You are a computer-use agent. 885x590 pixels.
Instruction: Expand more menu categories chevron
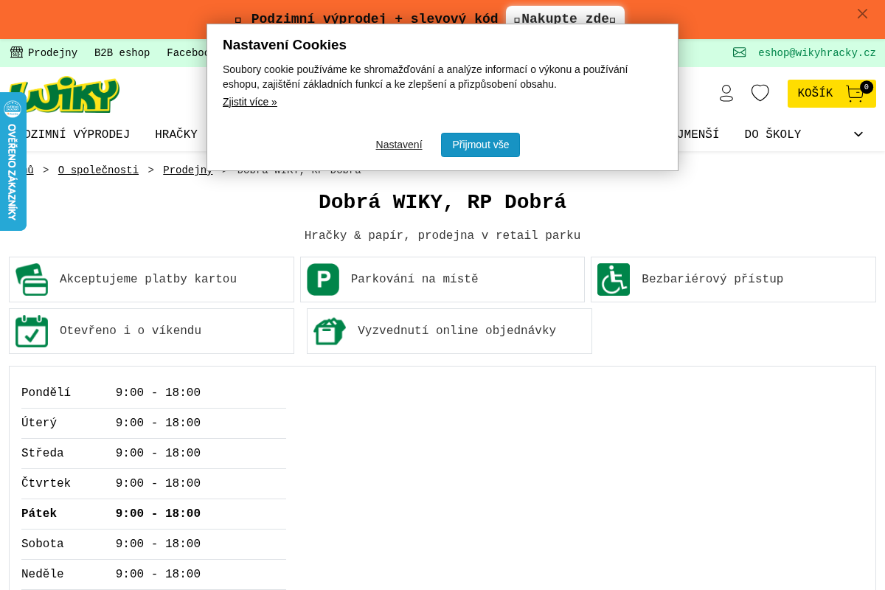click(858, 134)
